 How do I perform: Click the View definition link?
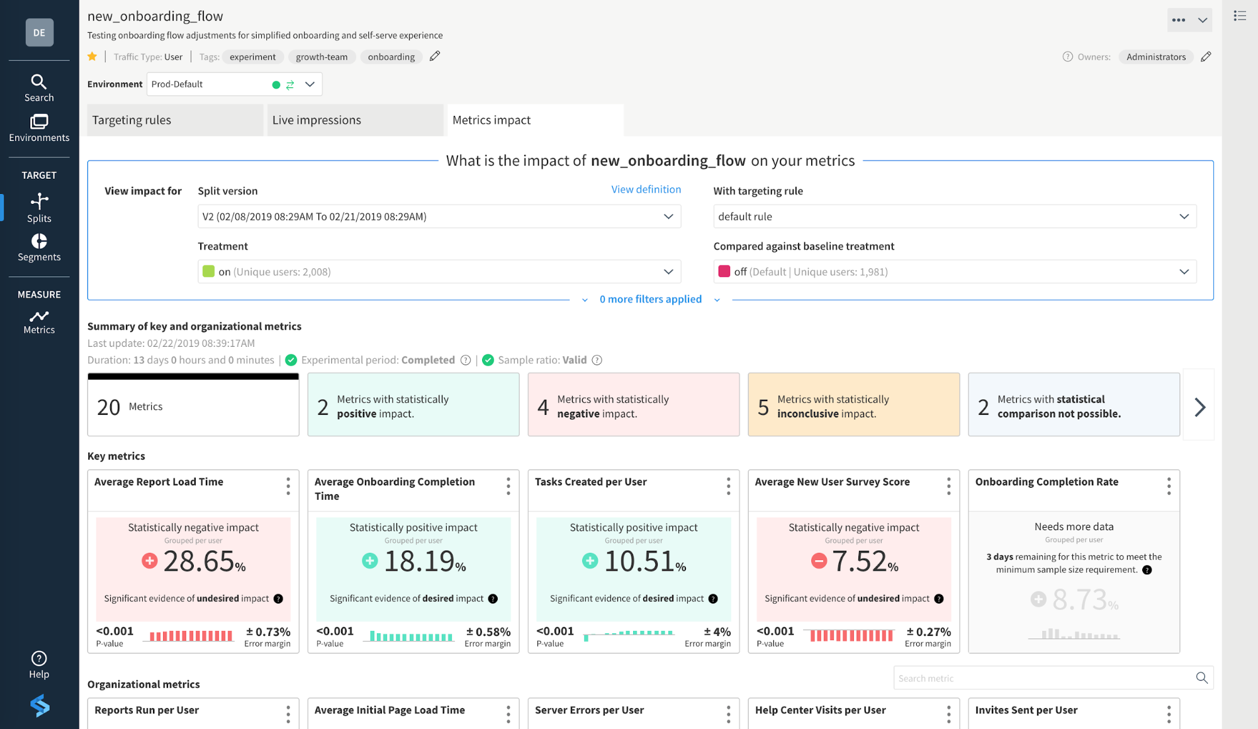(646, 189)
